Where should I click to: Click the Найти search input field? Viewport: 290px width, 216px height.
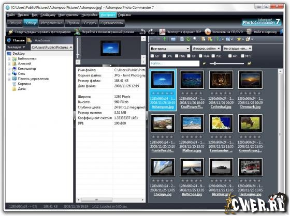pyautogui.click(x=175, y=64)
